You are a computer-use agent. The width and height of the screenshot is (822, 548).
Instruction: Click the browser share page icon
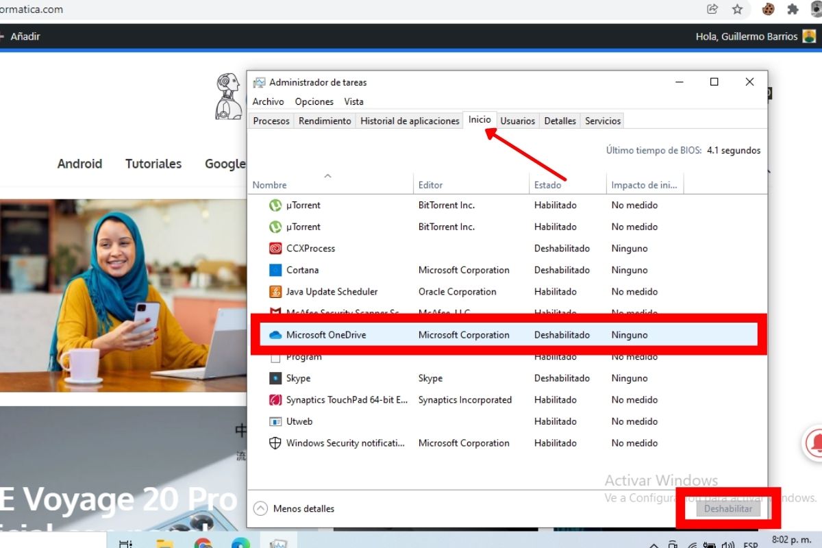point(712,9)
